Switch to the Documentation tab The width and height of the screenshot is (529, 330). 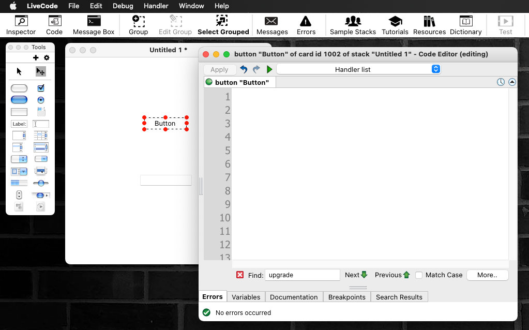pyautogui.click(x=294, y=297)
